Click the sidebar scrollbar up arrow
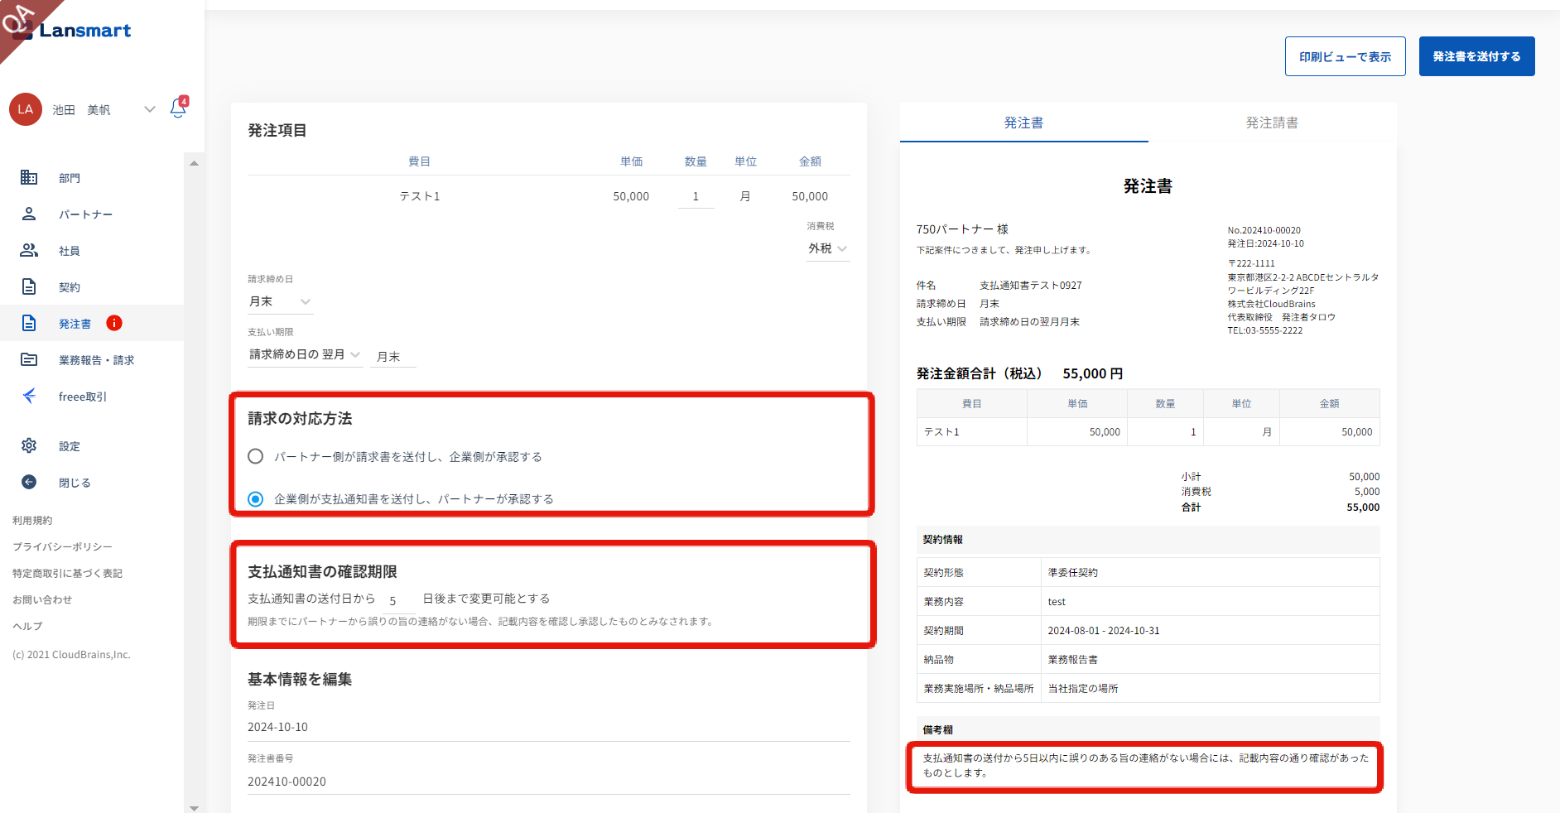 point(194,163)
